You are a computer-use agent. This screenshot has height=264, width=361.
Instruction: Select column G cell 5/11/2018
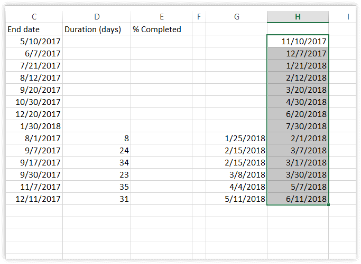point(236,199)
